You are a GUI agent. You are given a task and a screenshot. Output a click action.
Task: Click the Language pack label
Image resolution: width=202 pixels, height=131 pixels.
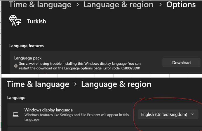(x=28, y=58)
